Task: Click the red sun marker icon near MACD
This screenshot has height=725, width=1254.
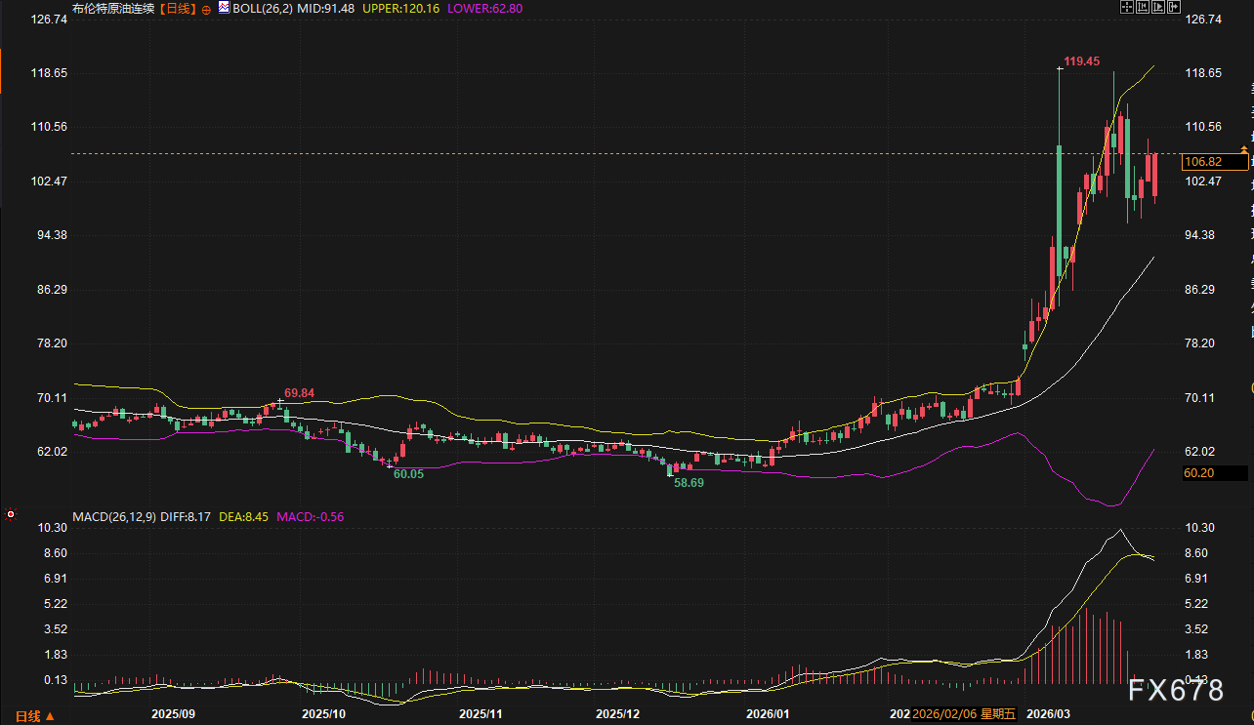Action: [11, 513]
